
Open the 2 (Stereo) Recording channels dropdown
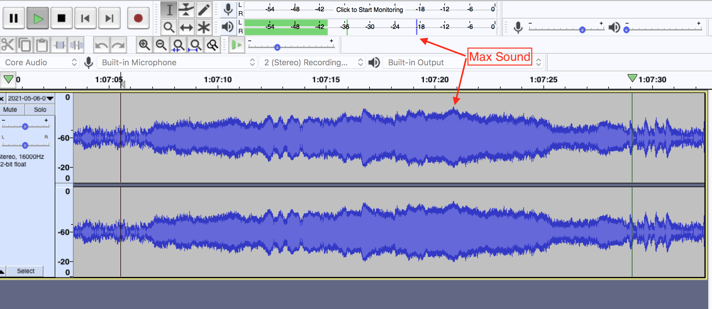[x=312, y=62]
